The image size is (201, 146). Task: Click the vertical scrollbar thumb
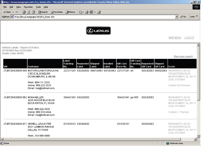pos(198,73)
